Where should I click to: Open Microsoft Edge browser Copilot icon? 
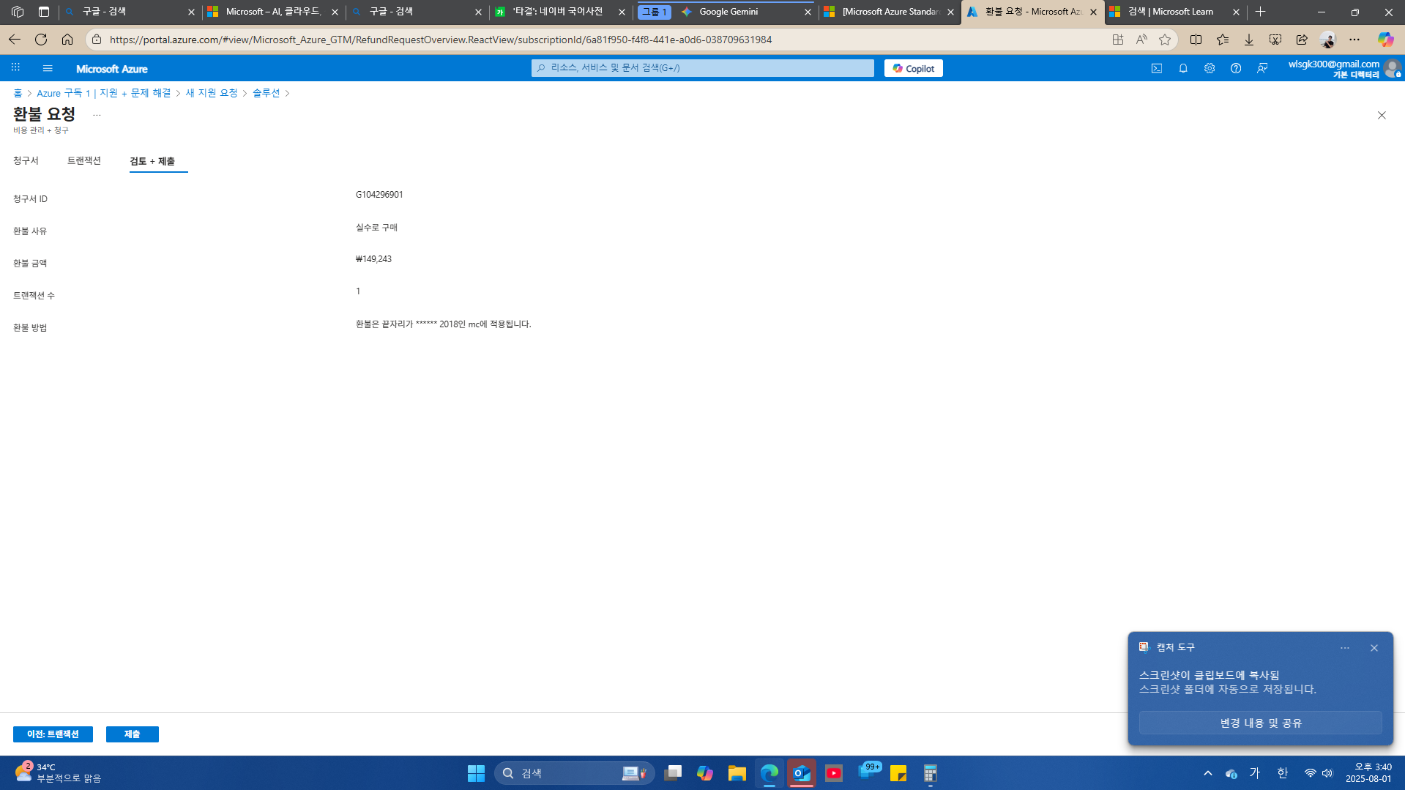[1384, 40]
